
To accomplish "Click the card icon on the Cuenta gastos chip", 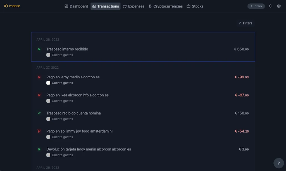I will (48, 55).
